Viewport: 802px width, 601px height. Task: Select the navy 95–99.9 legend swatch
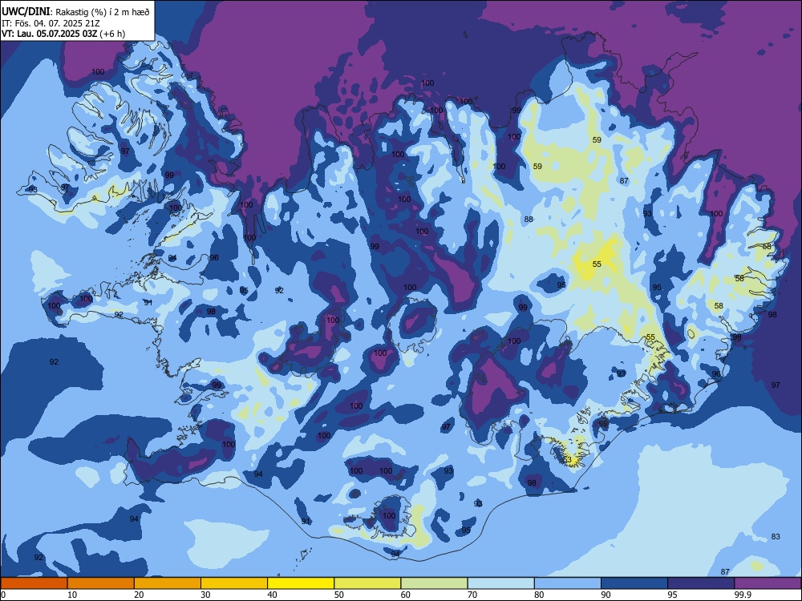click(x=701, y=583)
